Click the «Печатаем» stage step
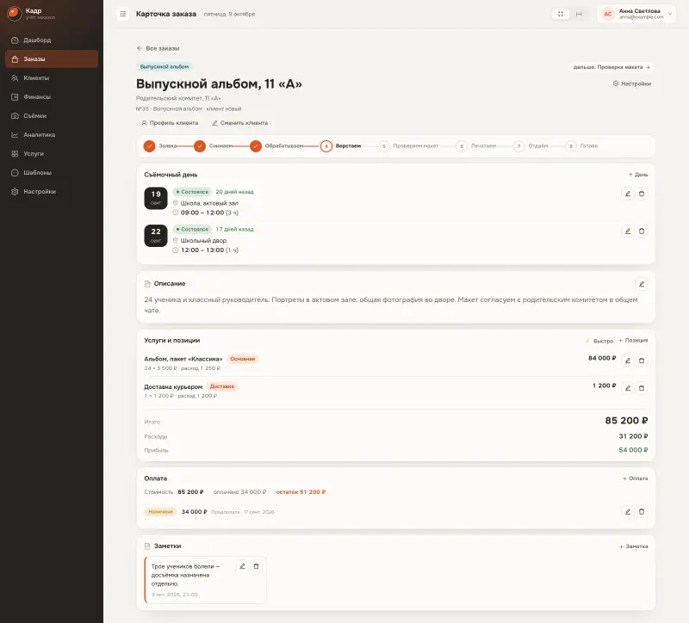Viewport: 689px width, 623px height. 476,145
